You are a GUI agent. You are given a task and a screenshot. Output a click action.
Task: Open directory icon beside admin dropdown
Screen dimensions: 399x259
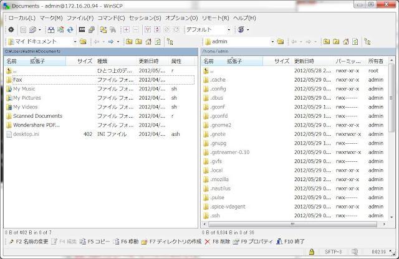pyautogui.click(x=280, y=42)
